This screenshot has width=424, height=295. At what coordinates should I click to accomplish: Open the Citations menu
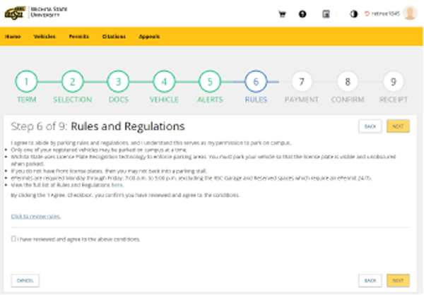[x=113, y=36]
